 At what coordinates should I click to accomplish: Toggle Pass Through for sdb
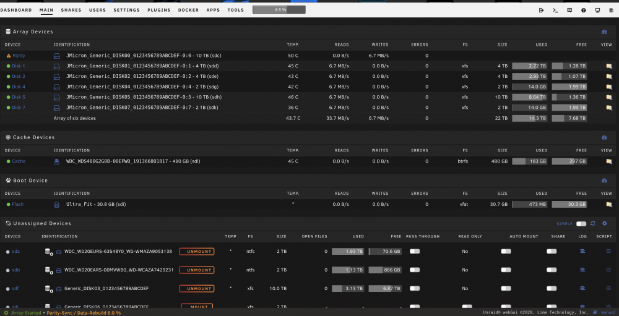(415, 270)
